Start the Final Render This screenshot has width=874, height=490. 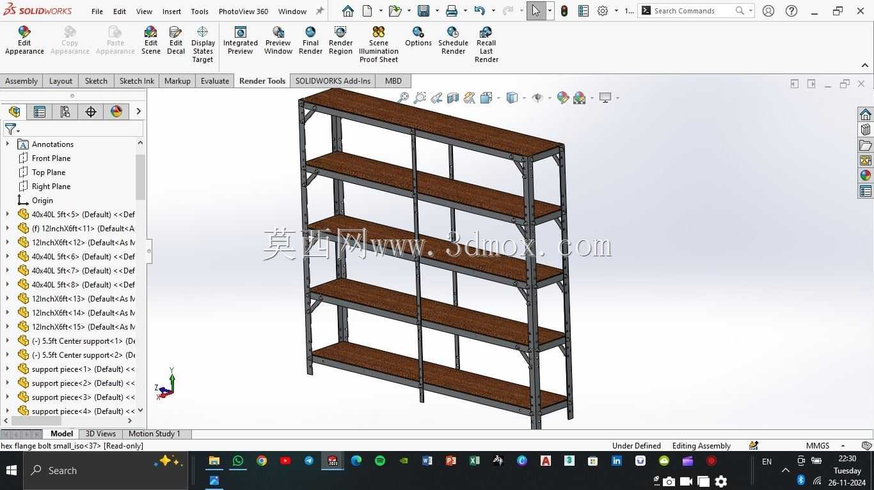(310, 41)
